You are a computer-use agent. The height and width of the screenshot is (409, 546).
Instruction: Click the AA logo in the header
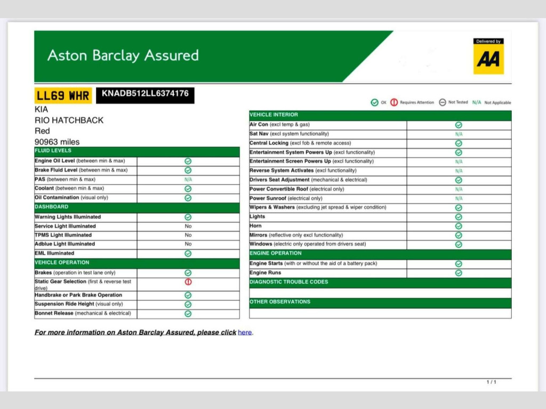488,56
